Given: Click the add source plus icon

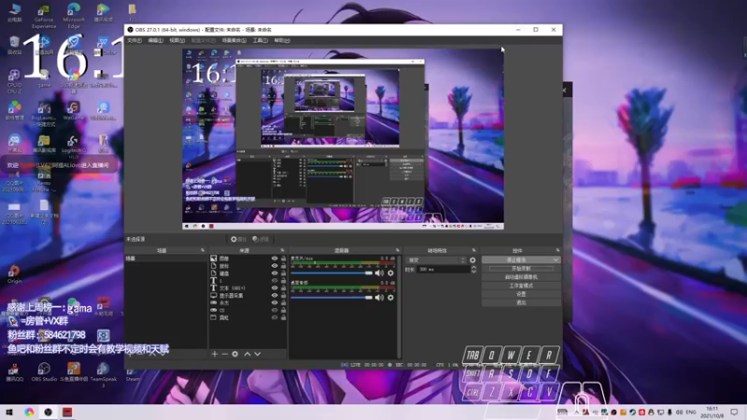Looking at the screenshot, I should click(x=215, y=354).
